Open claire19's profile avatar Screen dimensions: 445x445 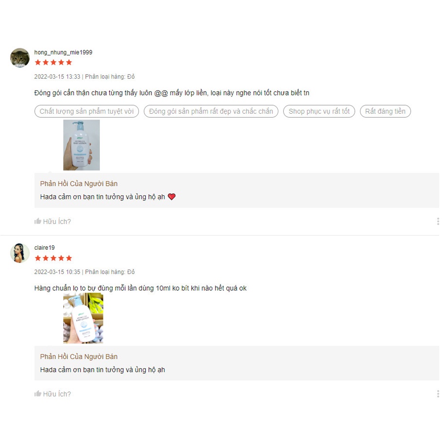[x=20, y=253]
